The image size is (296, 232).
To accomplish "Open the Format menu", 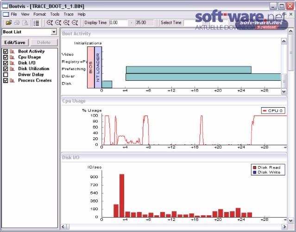I will click(39, 14).
